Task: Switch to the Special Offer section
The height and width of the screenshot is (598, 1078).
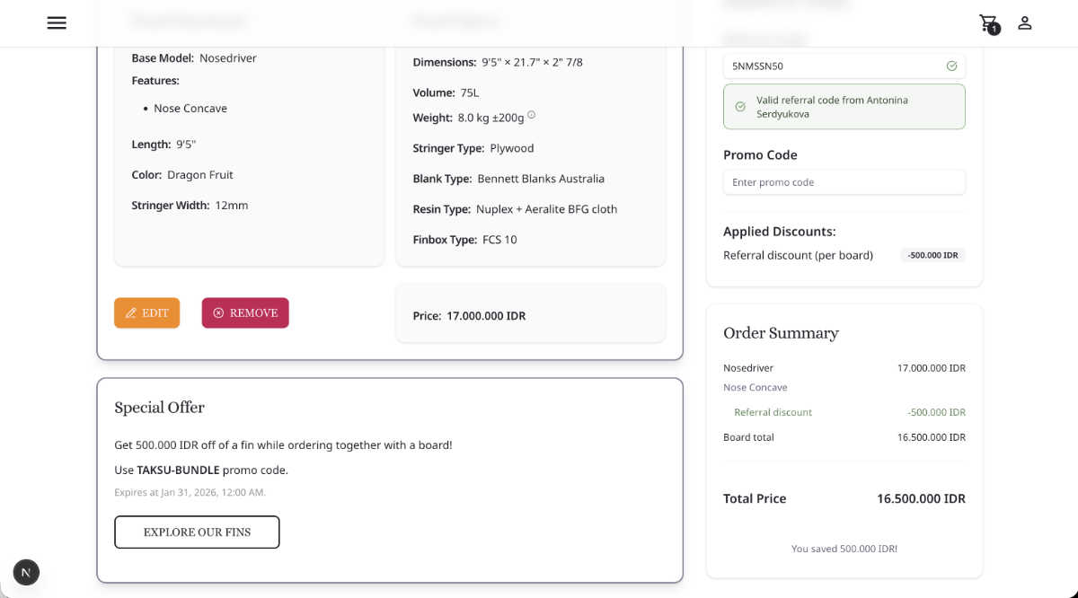Action: 159,408
